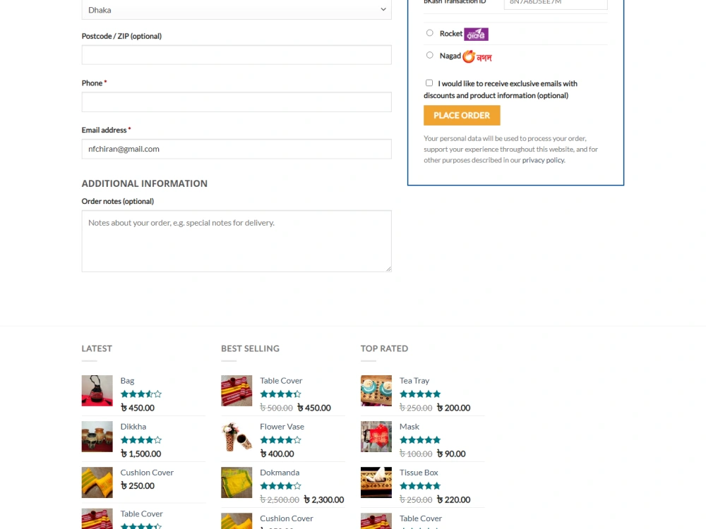Open the privacy policy link
The width and height of the screenshot is (706, 529).
[543, 160]
